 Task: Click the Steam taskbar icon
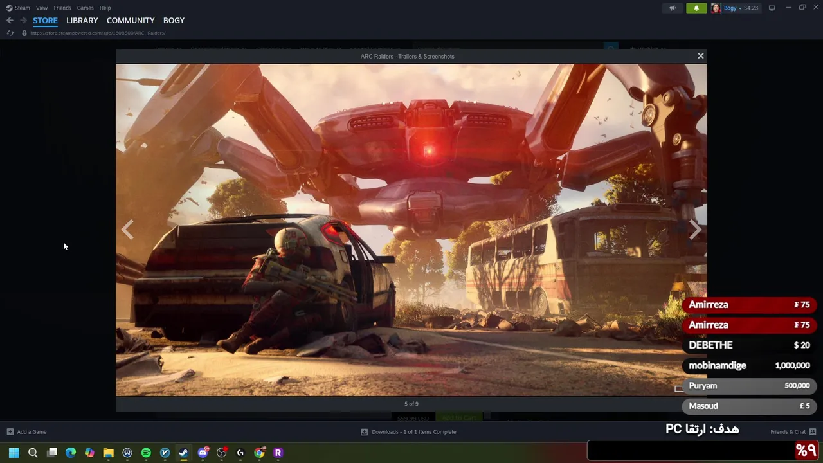[x=183, y=453]
